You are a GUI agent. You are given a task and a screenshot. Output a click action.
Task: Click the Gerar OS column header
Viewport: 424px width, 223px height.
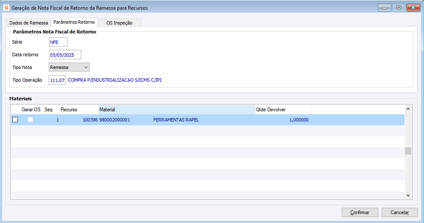point(32,110)
